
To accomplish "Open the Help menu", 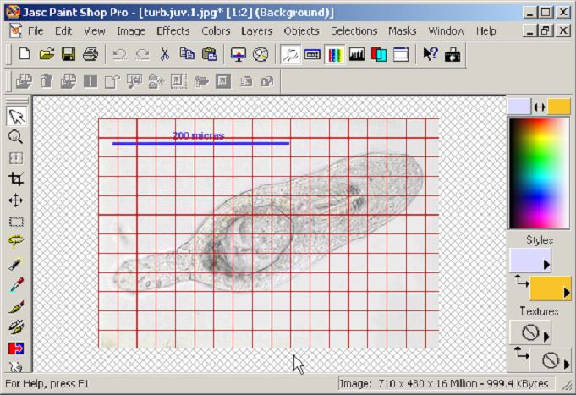I will click(x=486, y=30).
